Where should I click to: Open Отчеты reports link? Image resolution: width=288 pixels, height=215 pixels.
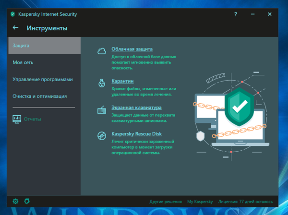click(x=33, y=119)
